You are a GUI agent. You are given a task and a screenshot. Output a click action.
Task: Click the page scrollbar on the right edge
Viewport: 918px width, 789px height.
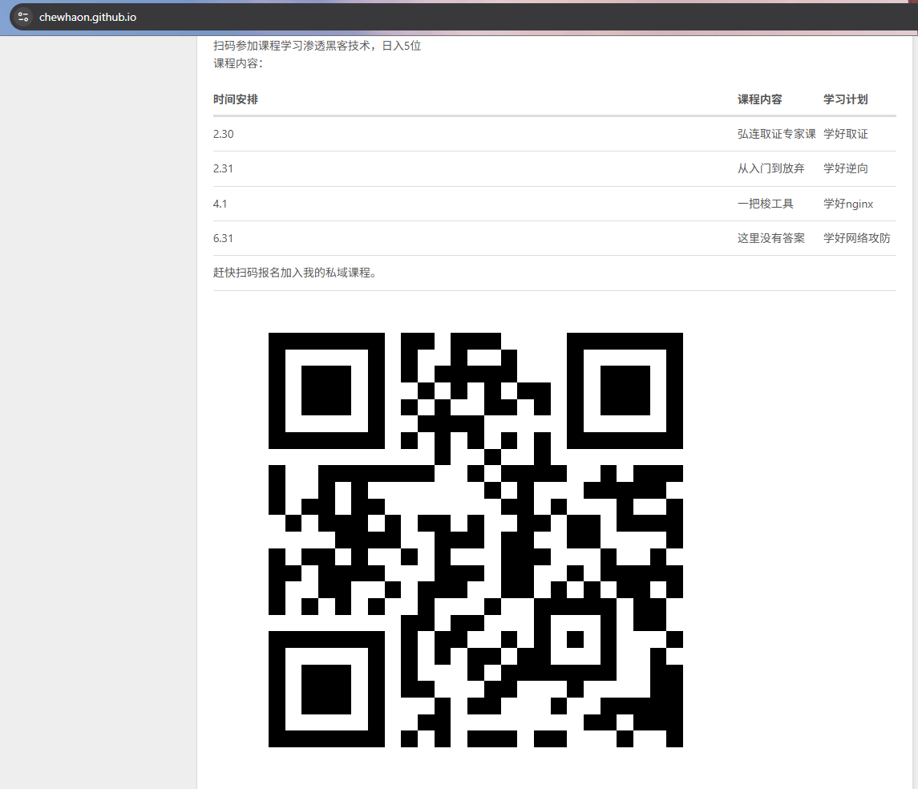tap(913, 401)
